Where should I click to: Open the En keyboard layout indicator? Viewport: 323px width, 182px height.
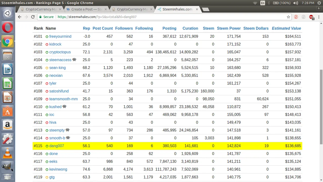tap(263, 3)
